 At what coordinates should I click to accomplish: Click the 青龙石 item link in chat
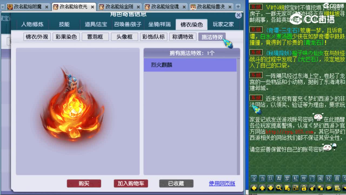pos(314,42)
